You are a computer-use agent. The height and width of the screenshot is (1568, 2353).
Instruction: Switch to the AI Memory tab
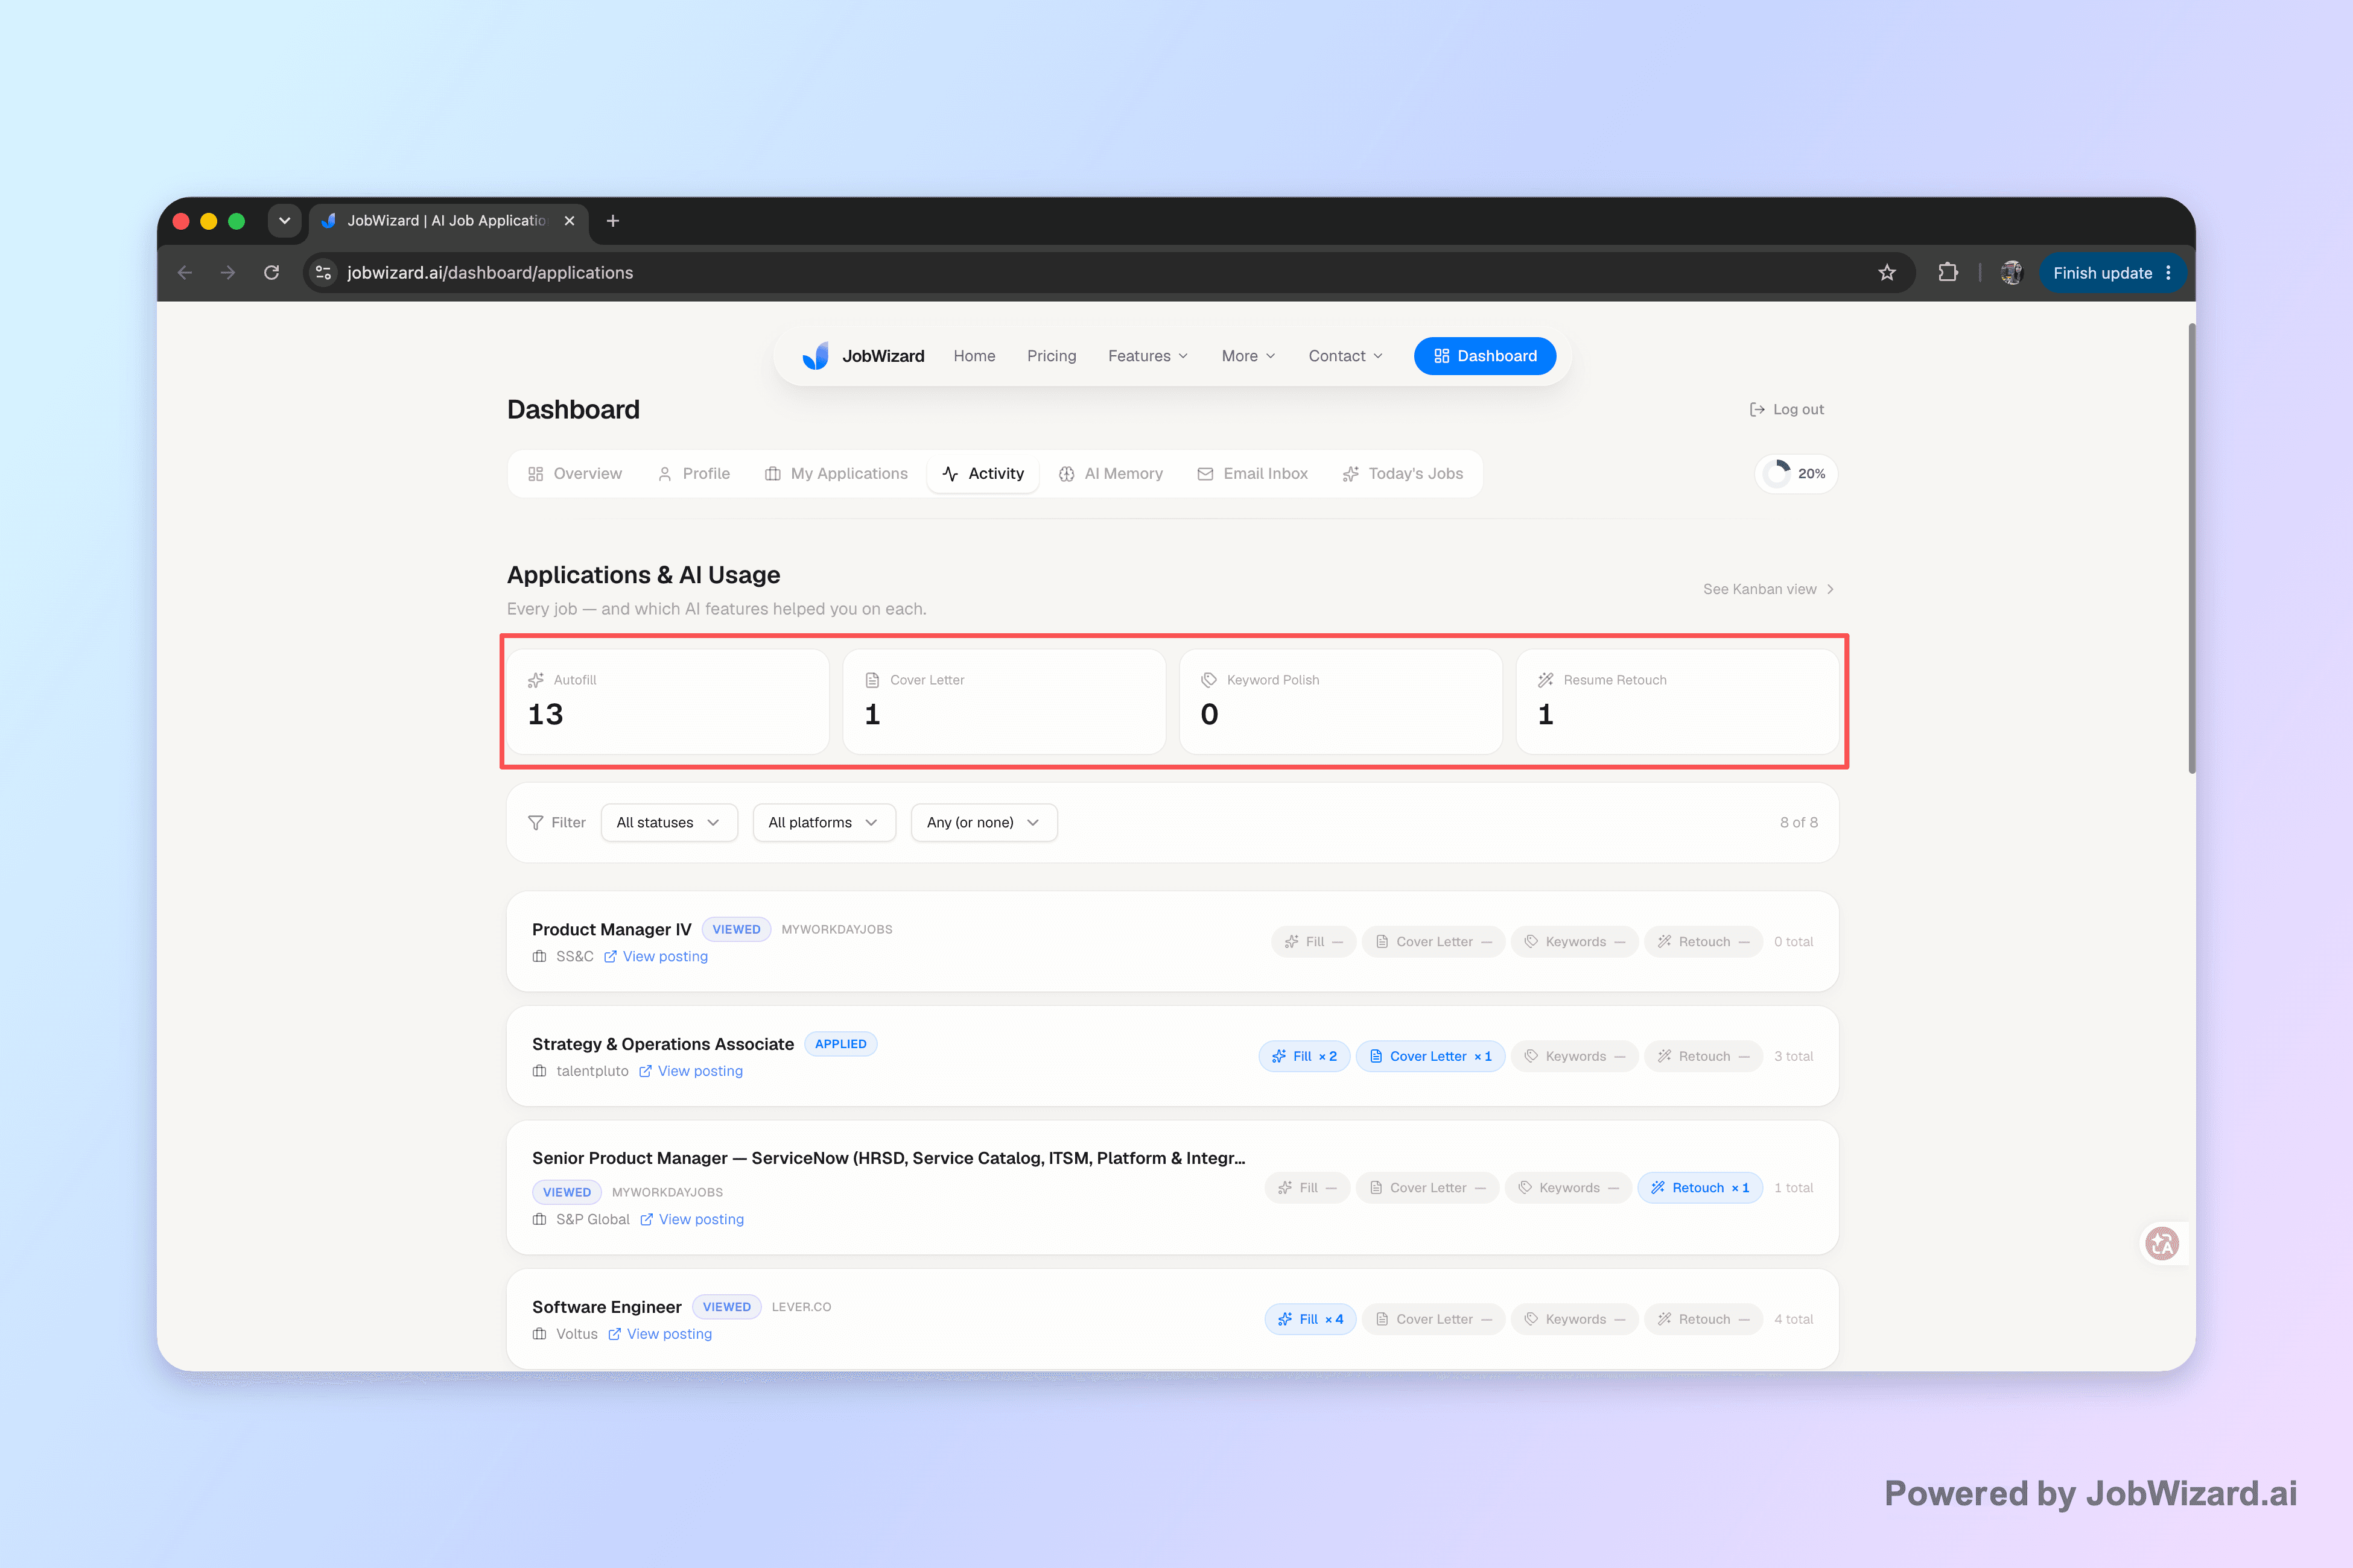click(1111, 474)
